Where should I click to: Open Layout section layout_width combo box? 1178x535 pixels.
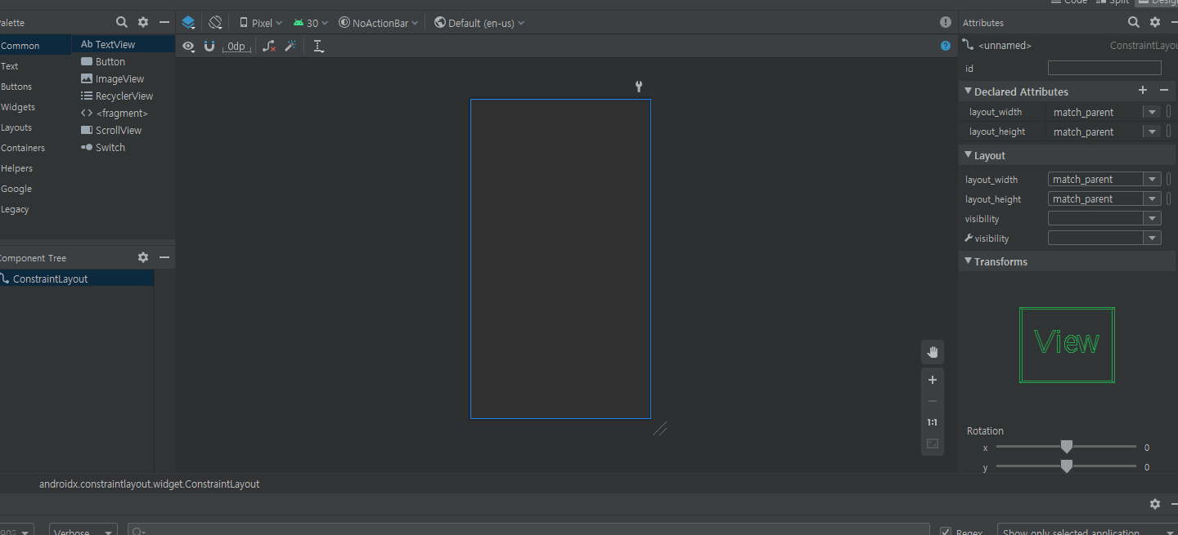coord(1104,179)
